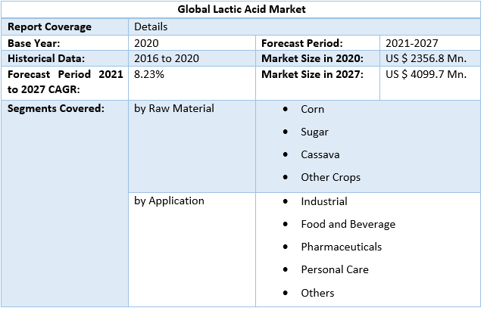Click the Global Lactic Acid Market title

point(242,10)
